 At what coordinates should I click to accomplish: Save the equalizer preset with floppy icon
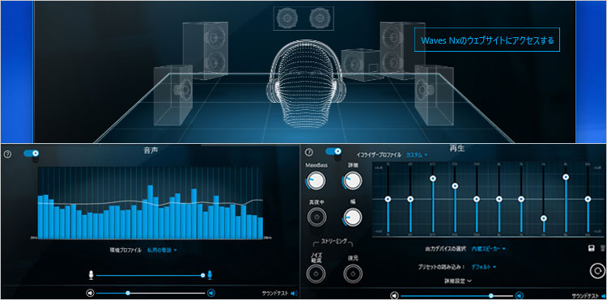592,248
